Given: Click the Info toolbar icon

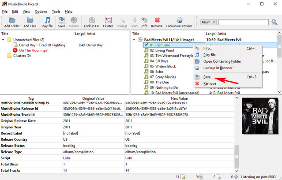Looking at the screenshot, I should [x=144, y=22].
